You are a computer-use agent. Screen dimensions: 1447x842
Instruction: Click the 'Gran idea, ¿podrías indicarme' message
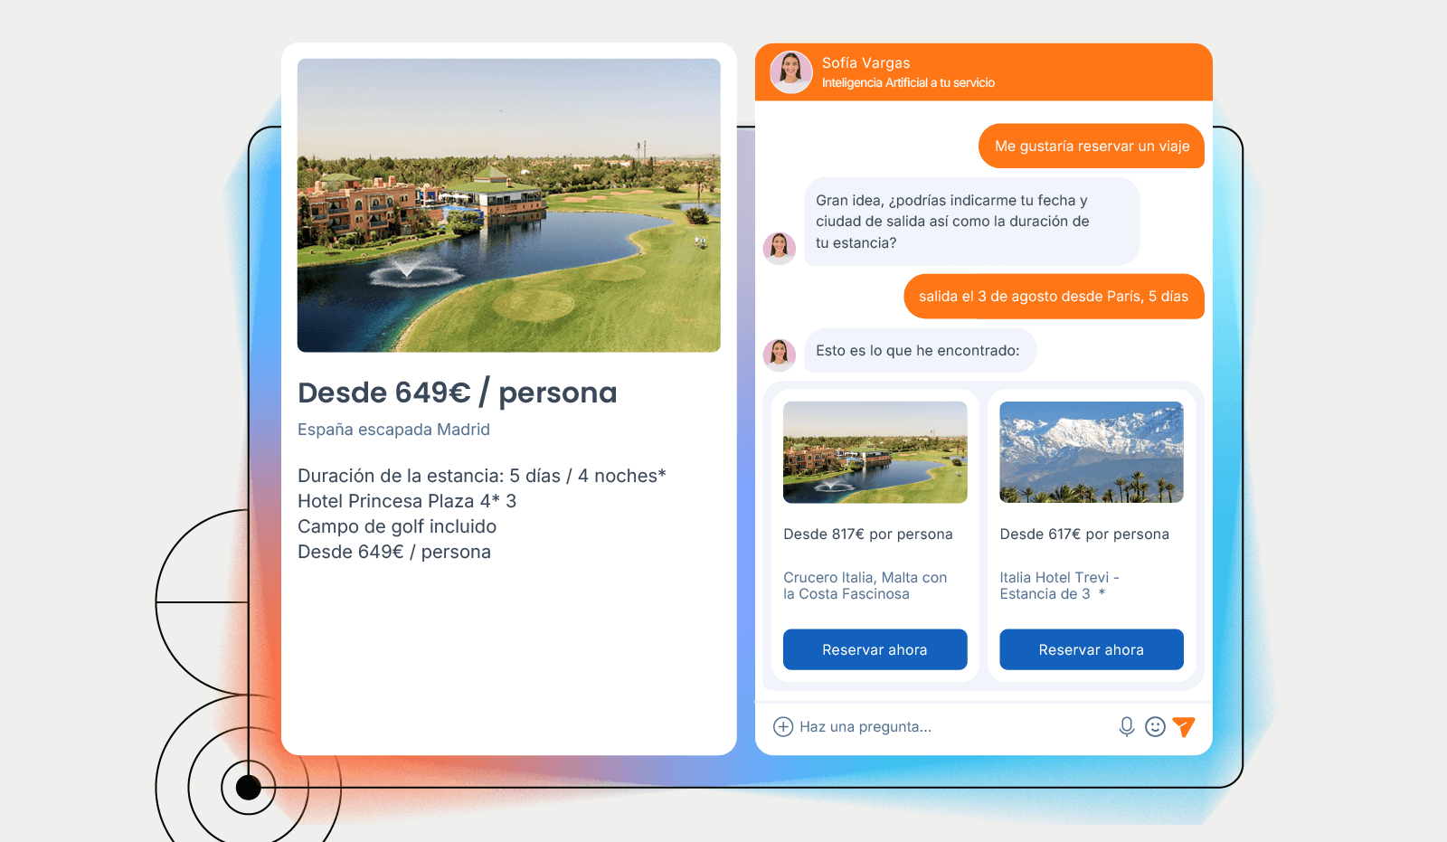point(971,222)
